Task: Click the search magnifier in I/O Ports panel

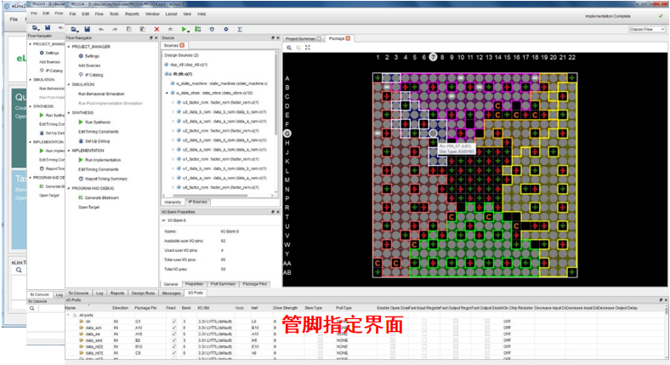Action: point(32,308)
